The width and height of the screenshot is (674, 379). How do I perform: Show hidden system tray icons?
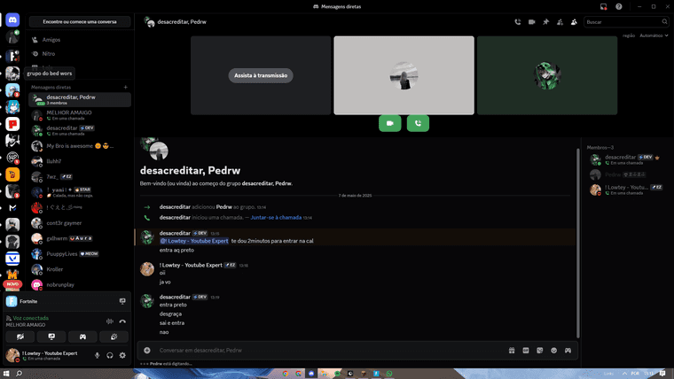click(x=624, y=374)
